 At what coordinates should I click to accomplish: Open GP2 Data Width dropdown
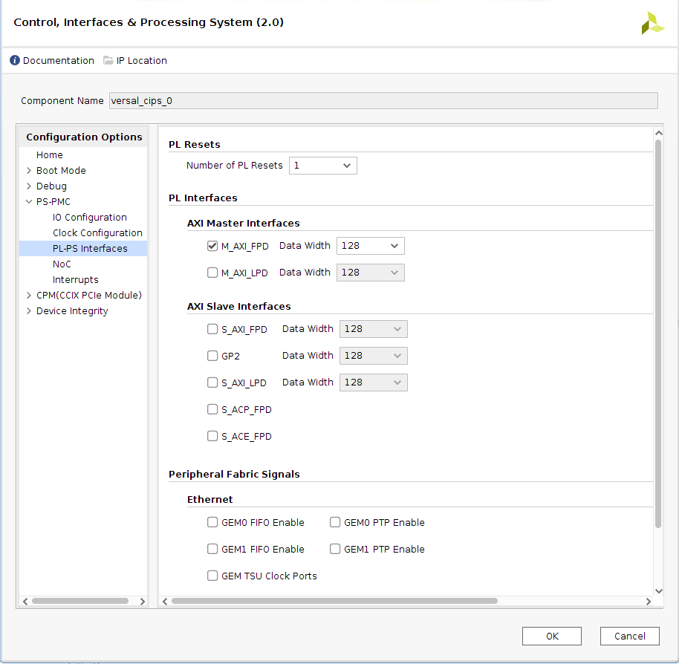373,356
